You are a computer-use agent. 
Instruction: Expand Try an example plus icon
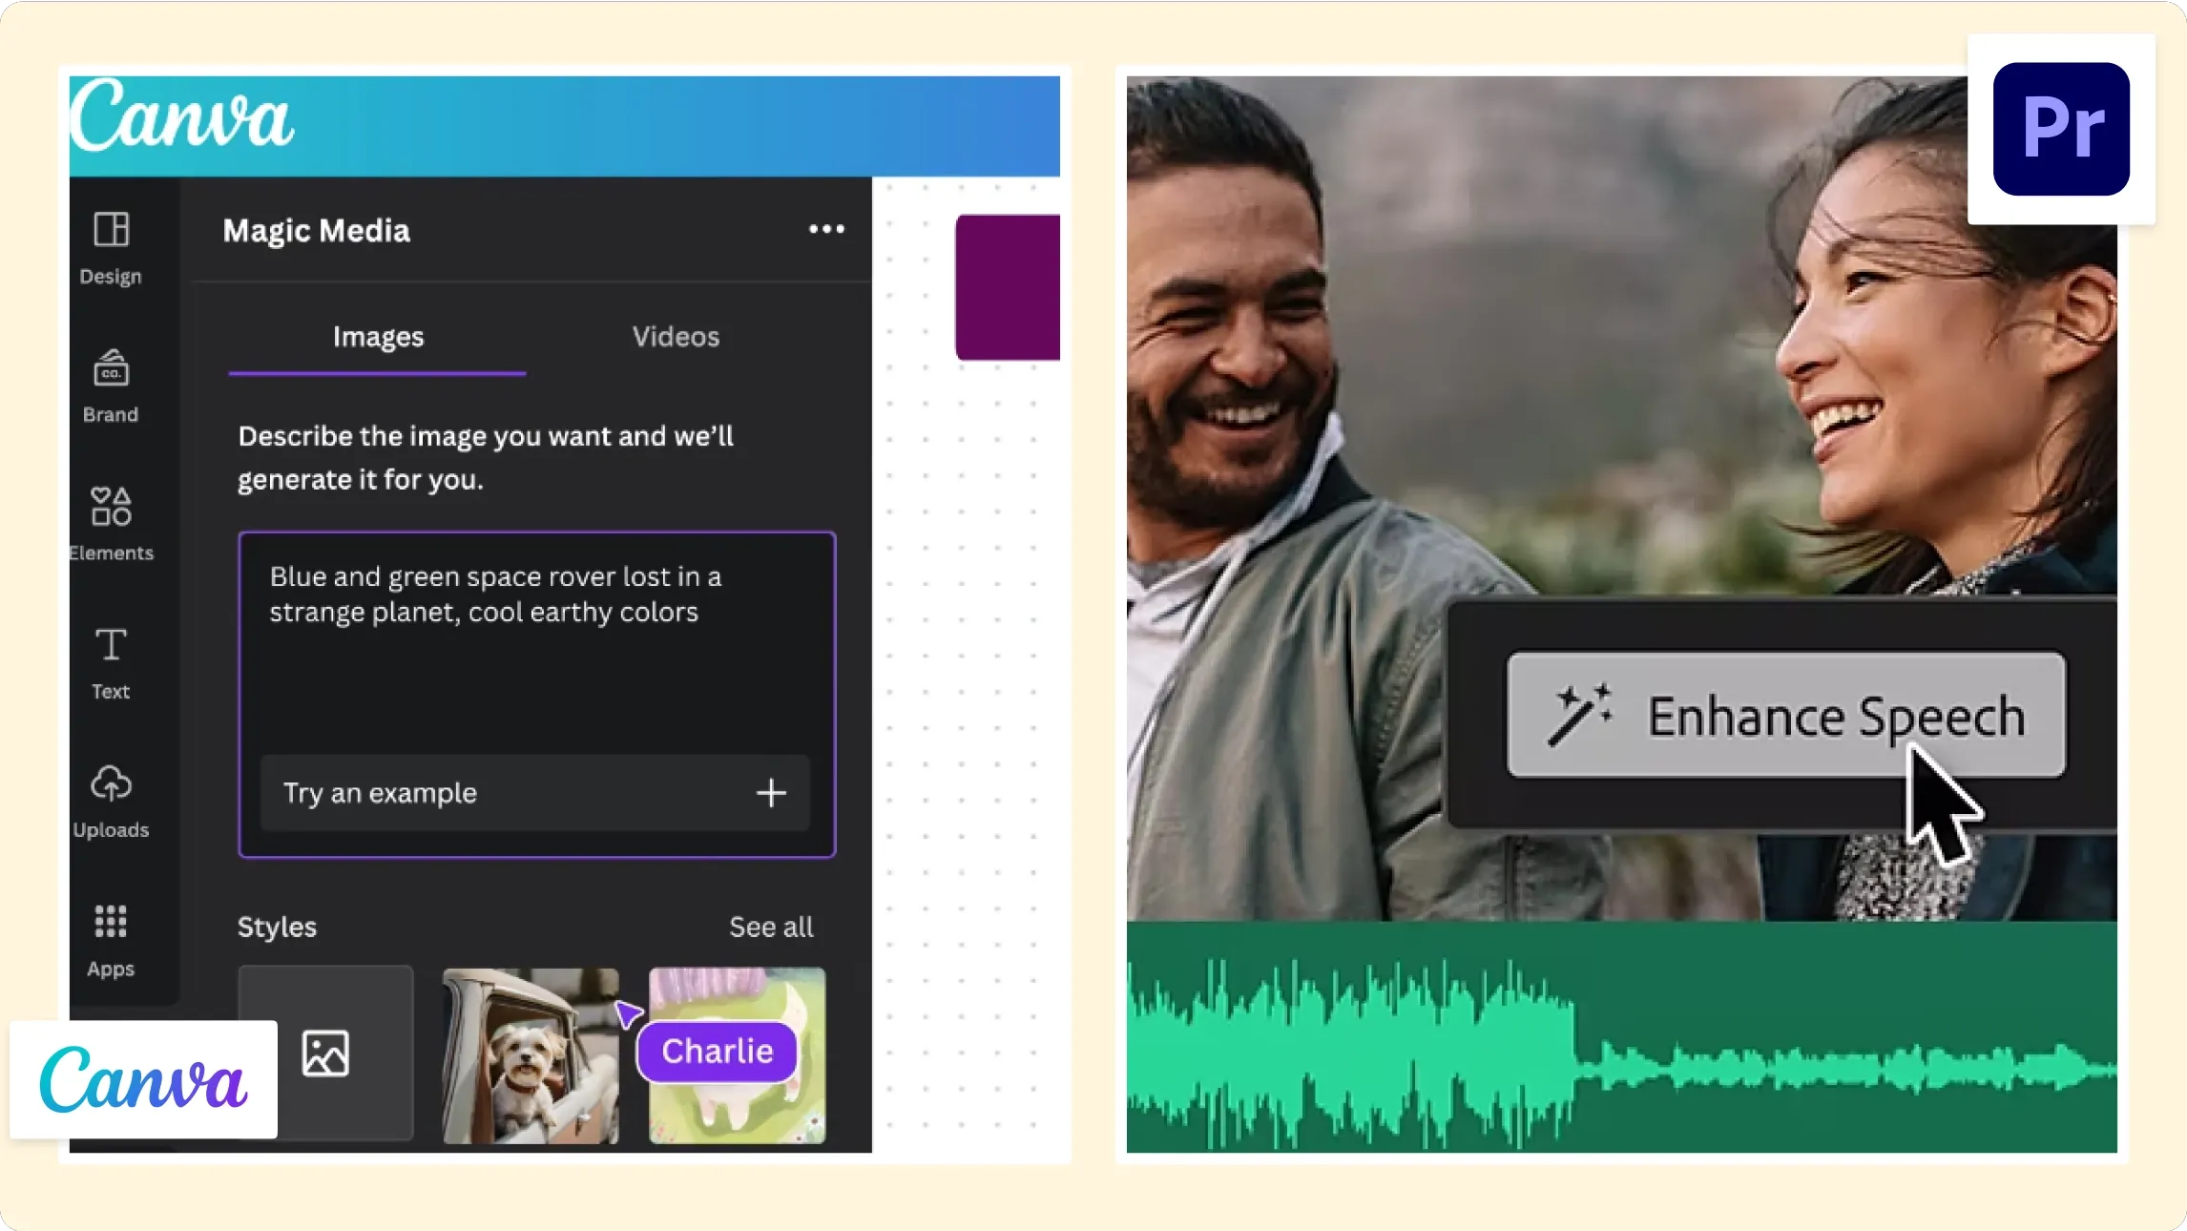click(771, 793)
